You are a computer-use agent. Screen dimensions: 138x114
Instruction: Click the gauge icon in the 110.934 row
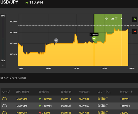[5, 106]
